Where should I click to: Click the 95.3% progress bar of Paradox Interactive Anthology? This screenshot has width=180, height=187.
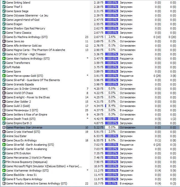[x=111, y=183]
